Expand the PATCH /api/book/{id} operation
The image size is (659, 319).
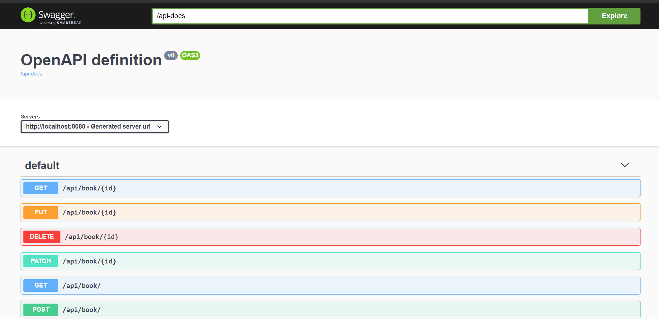click(314, 261)
